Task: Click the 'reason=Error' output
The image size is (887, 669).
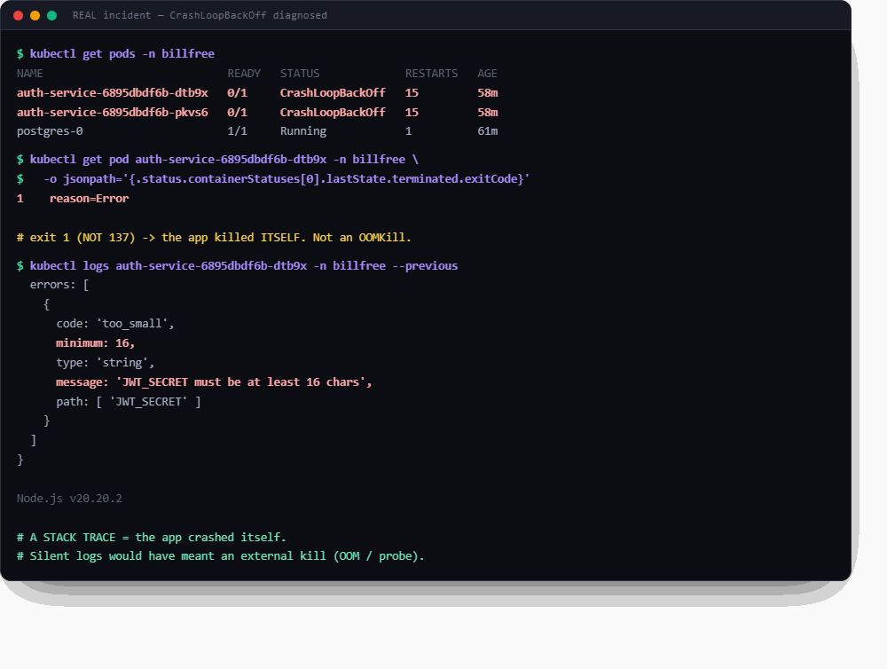Action: 90,199
